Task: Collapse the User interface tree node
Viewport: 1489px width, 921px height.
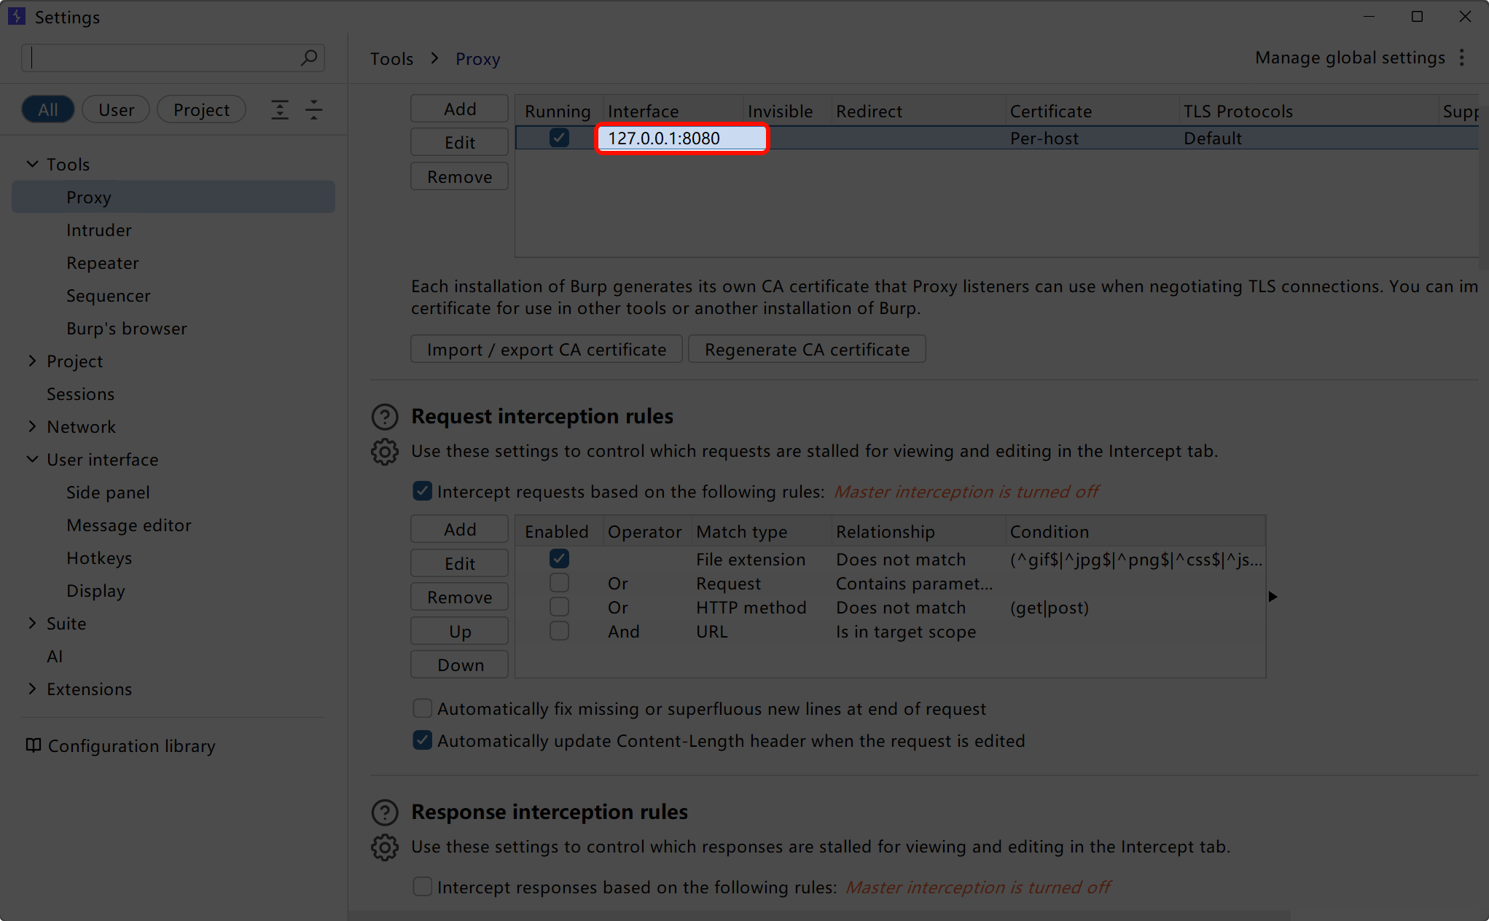Action: [x=32, y=460]
